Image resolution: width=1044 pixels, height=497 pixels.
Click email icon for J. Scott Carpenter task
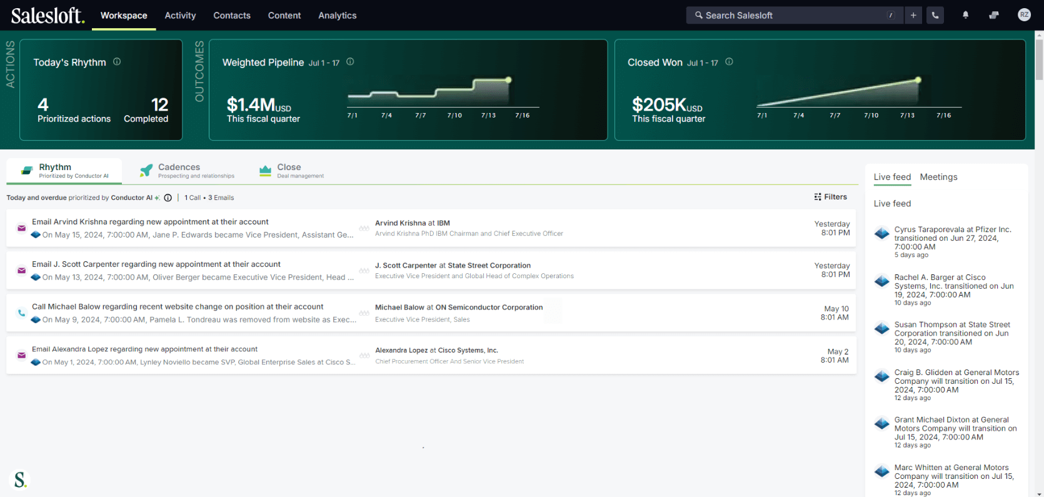tap(21, 271)
